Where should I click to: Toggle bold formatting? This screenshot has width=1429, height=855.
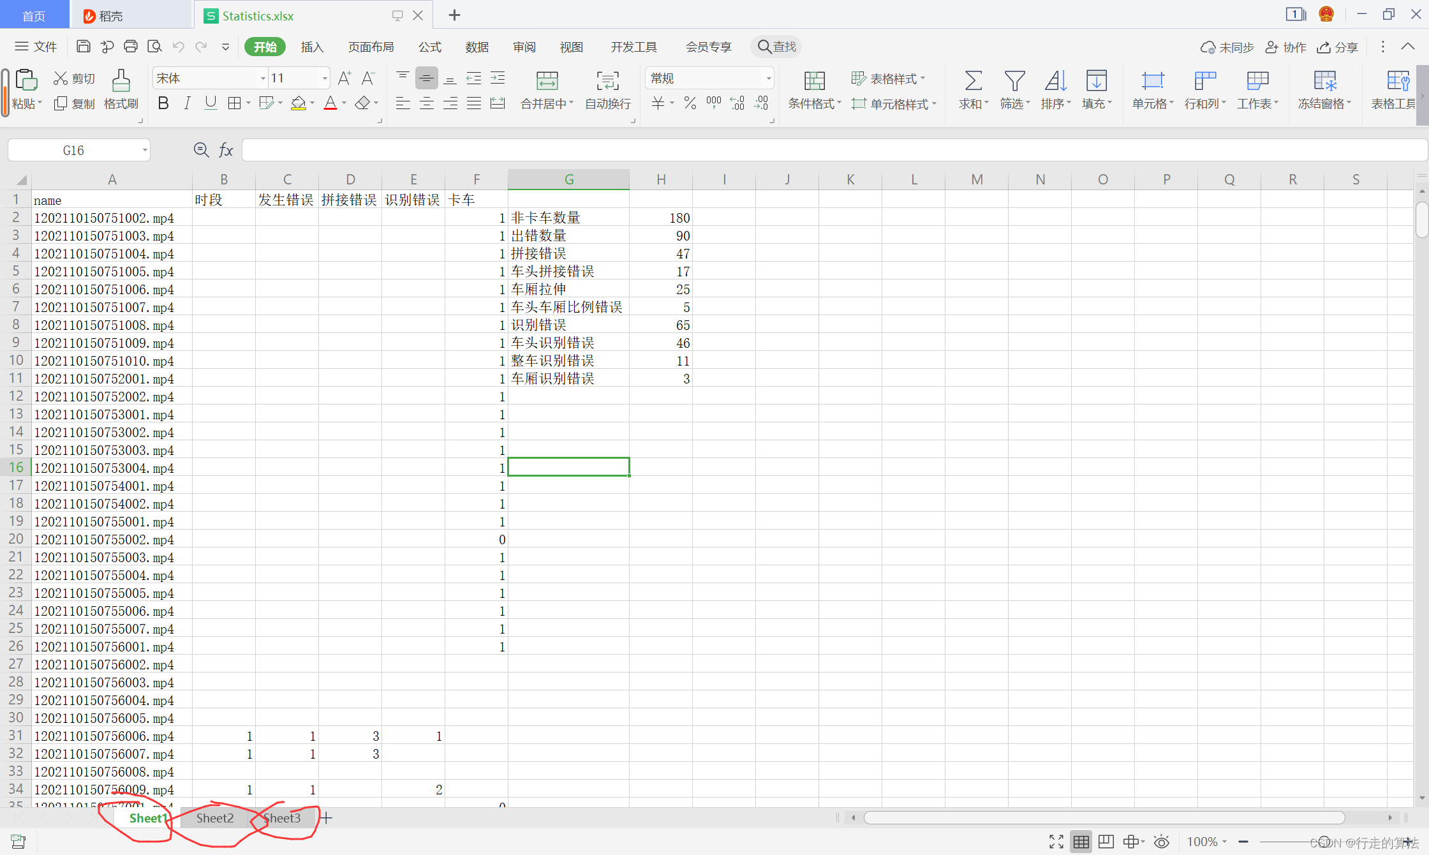point(163,103)
